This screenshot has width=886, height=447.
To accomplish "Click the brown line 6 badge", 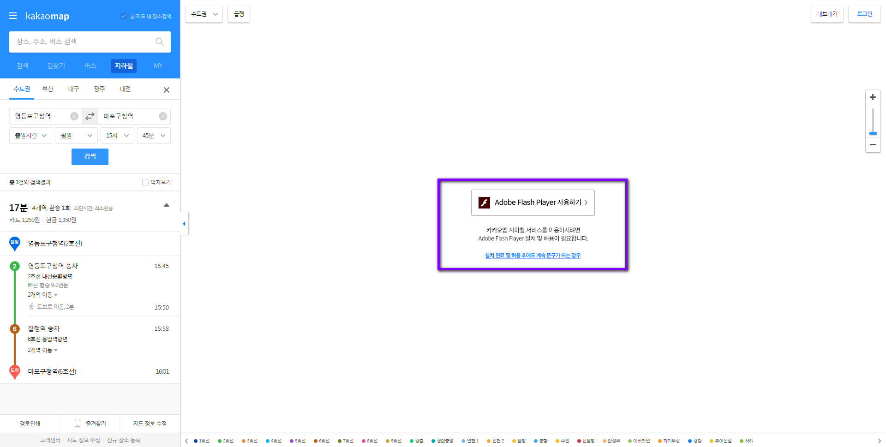I will pos(15,329).
